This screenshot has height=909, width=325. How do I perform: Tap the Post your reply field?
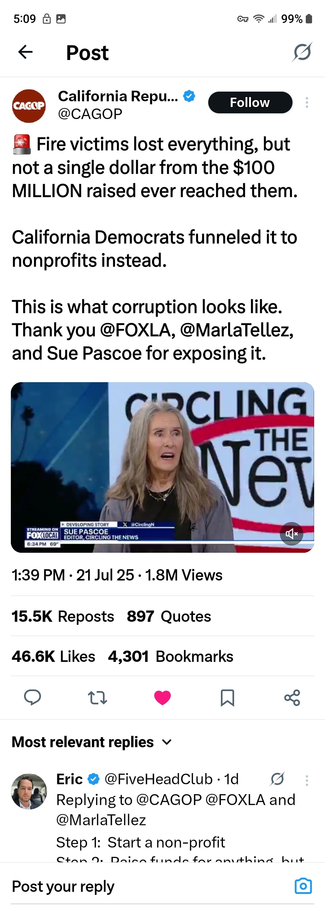click(x=148, y=886)
